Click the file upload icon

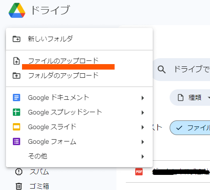(17, 61)
